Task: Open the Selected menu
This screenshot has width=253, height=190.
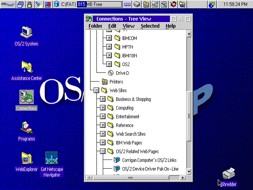Action: pyautogui.click(x=150, y=26)
